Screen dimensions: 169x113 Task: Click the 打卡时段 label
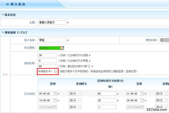[x=30, y=94]
